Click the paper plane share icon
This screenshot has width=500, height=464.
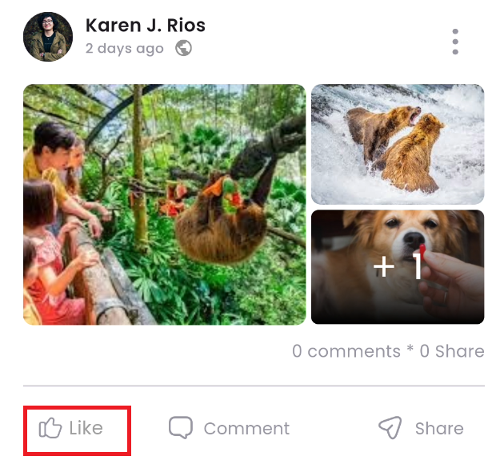click(x=390, y=428)
